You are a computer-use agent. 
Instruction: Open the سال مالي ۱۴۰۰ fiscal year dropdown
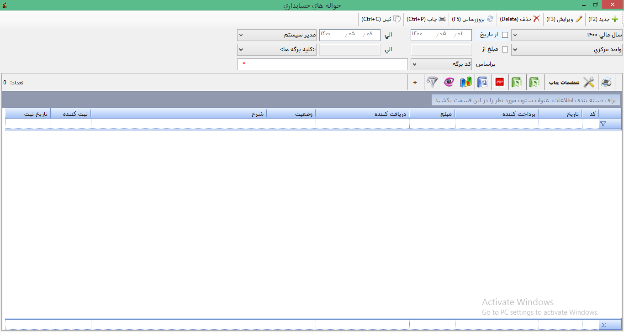[x=566, y=35]
